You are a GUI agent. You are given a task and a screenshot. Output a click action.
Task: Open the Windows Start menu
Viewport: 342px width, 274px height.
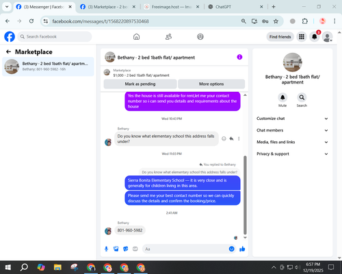8,267
